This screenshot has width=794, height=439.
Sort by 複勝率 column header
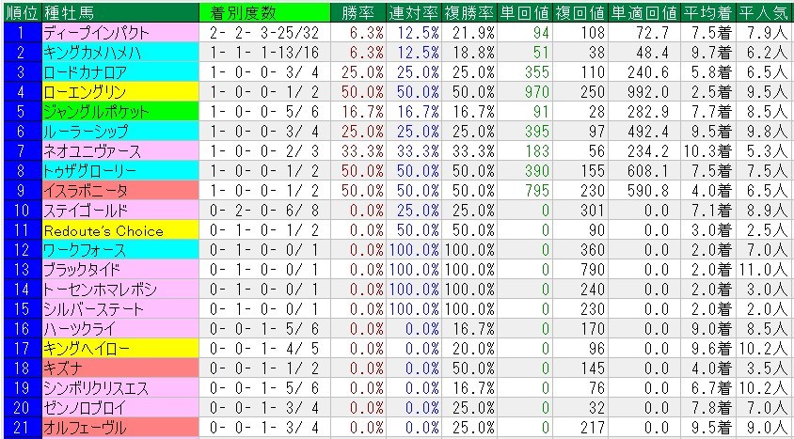(x=468, y=12)
